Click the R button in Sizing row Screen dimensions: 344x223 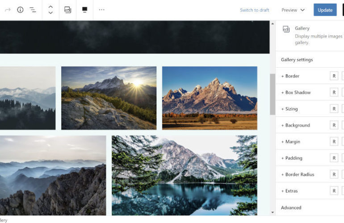coord(334,109)
